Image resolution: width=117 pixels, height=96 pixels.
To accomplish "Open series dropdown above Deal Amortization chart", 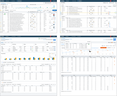I will [55, 54].
